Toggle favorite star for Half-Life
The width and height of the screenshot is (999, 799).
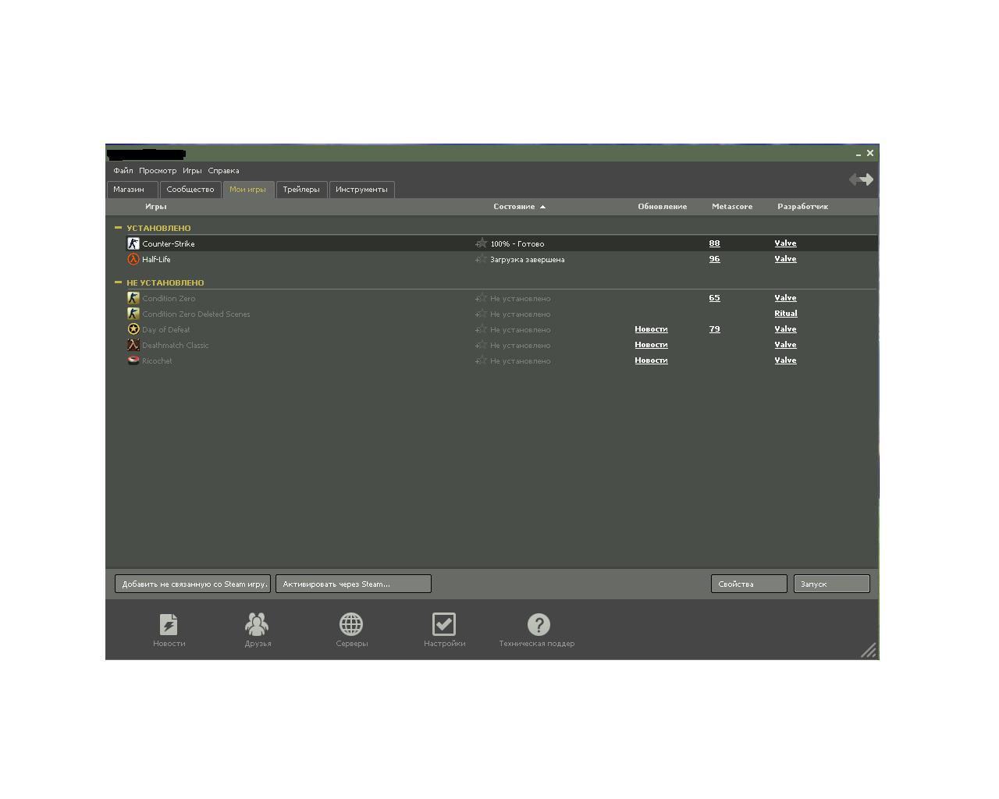point(482,259)
